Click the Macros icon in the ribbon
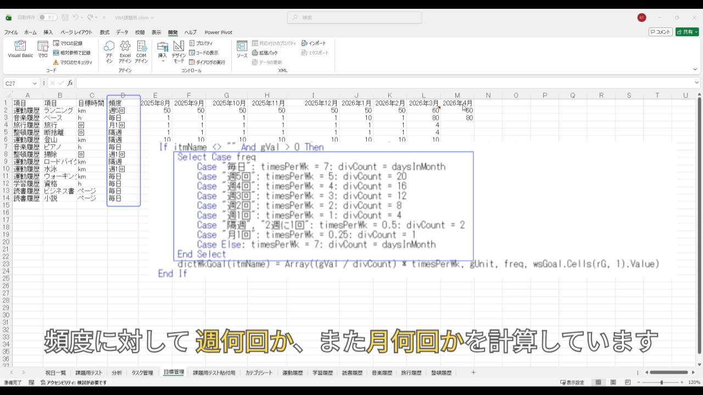This screenshot has height=395, width=703. tap(42, 48)
